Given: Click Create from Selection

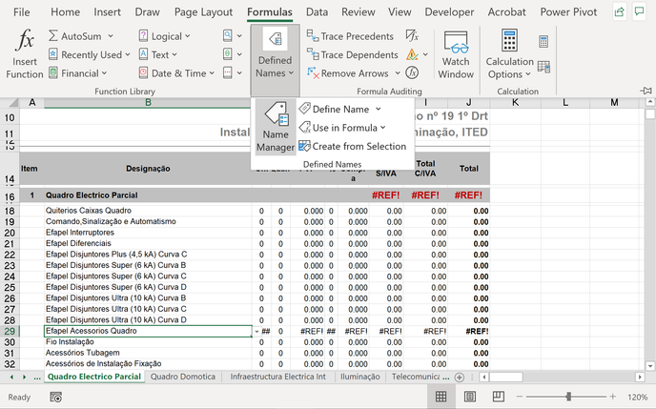Looking at the screenshot, I should [x=353, y=147].
